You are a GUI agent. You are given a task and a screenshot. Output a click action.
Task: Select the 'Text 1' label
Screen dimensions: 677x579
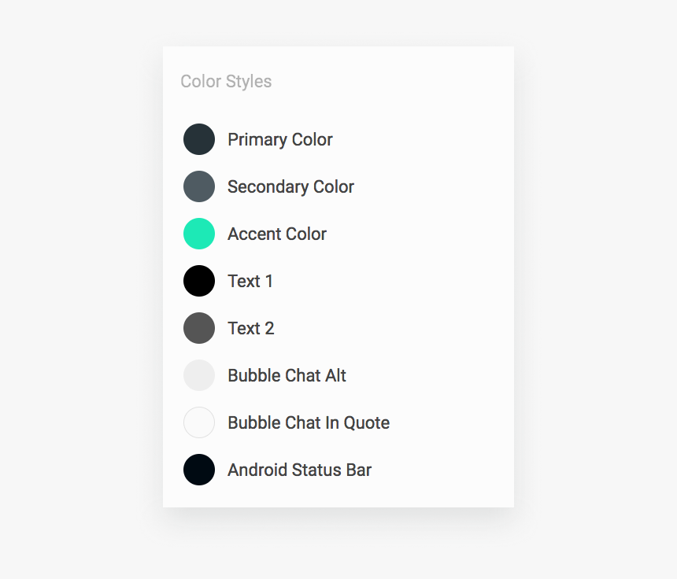(x=250, y=282)
